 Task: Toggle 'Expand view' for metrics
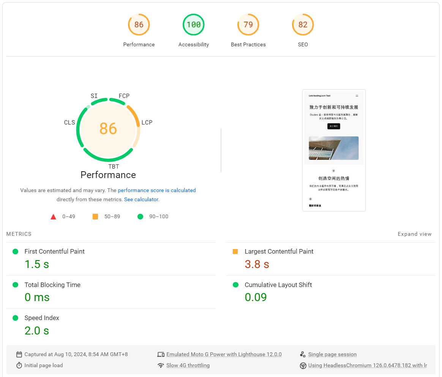point(414,234)
